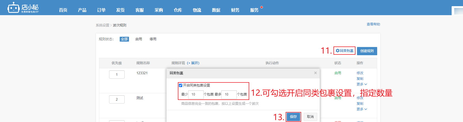Open the 物流 menu
The height and width of the screenshot is (122, 463).
coord(197,10)
